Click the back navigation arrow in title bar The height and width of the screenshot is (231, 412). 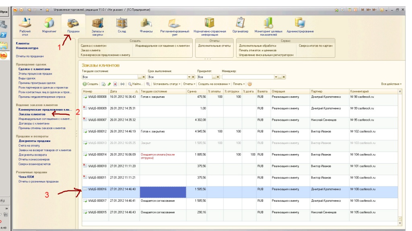[29, 10]
